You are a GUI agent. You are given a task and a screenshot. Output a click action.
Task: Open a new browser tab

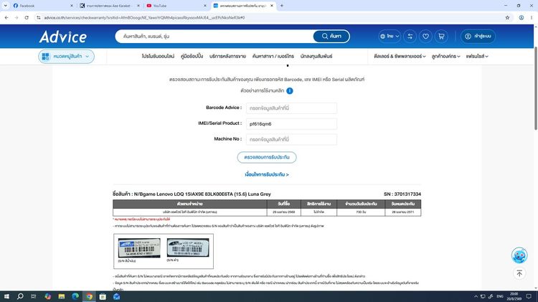pyautogui.click(x=282, y=6)
